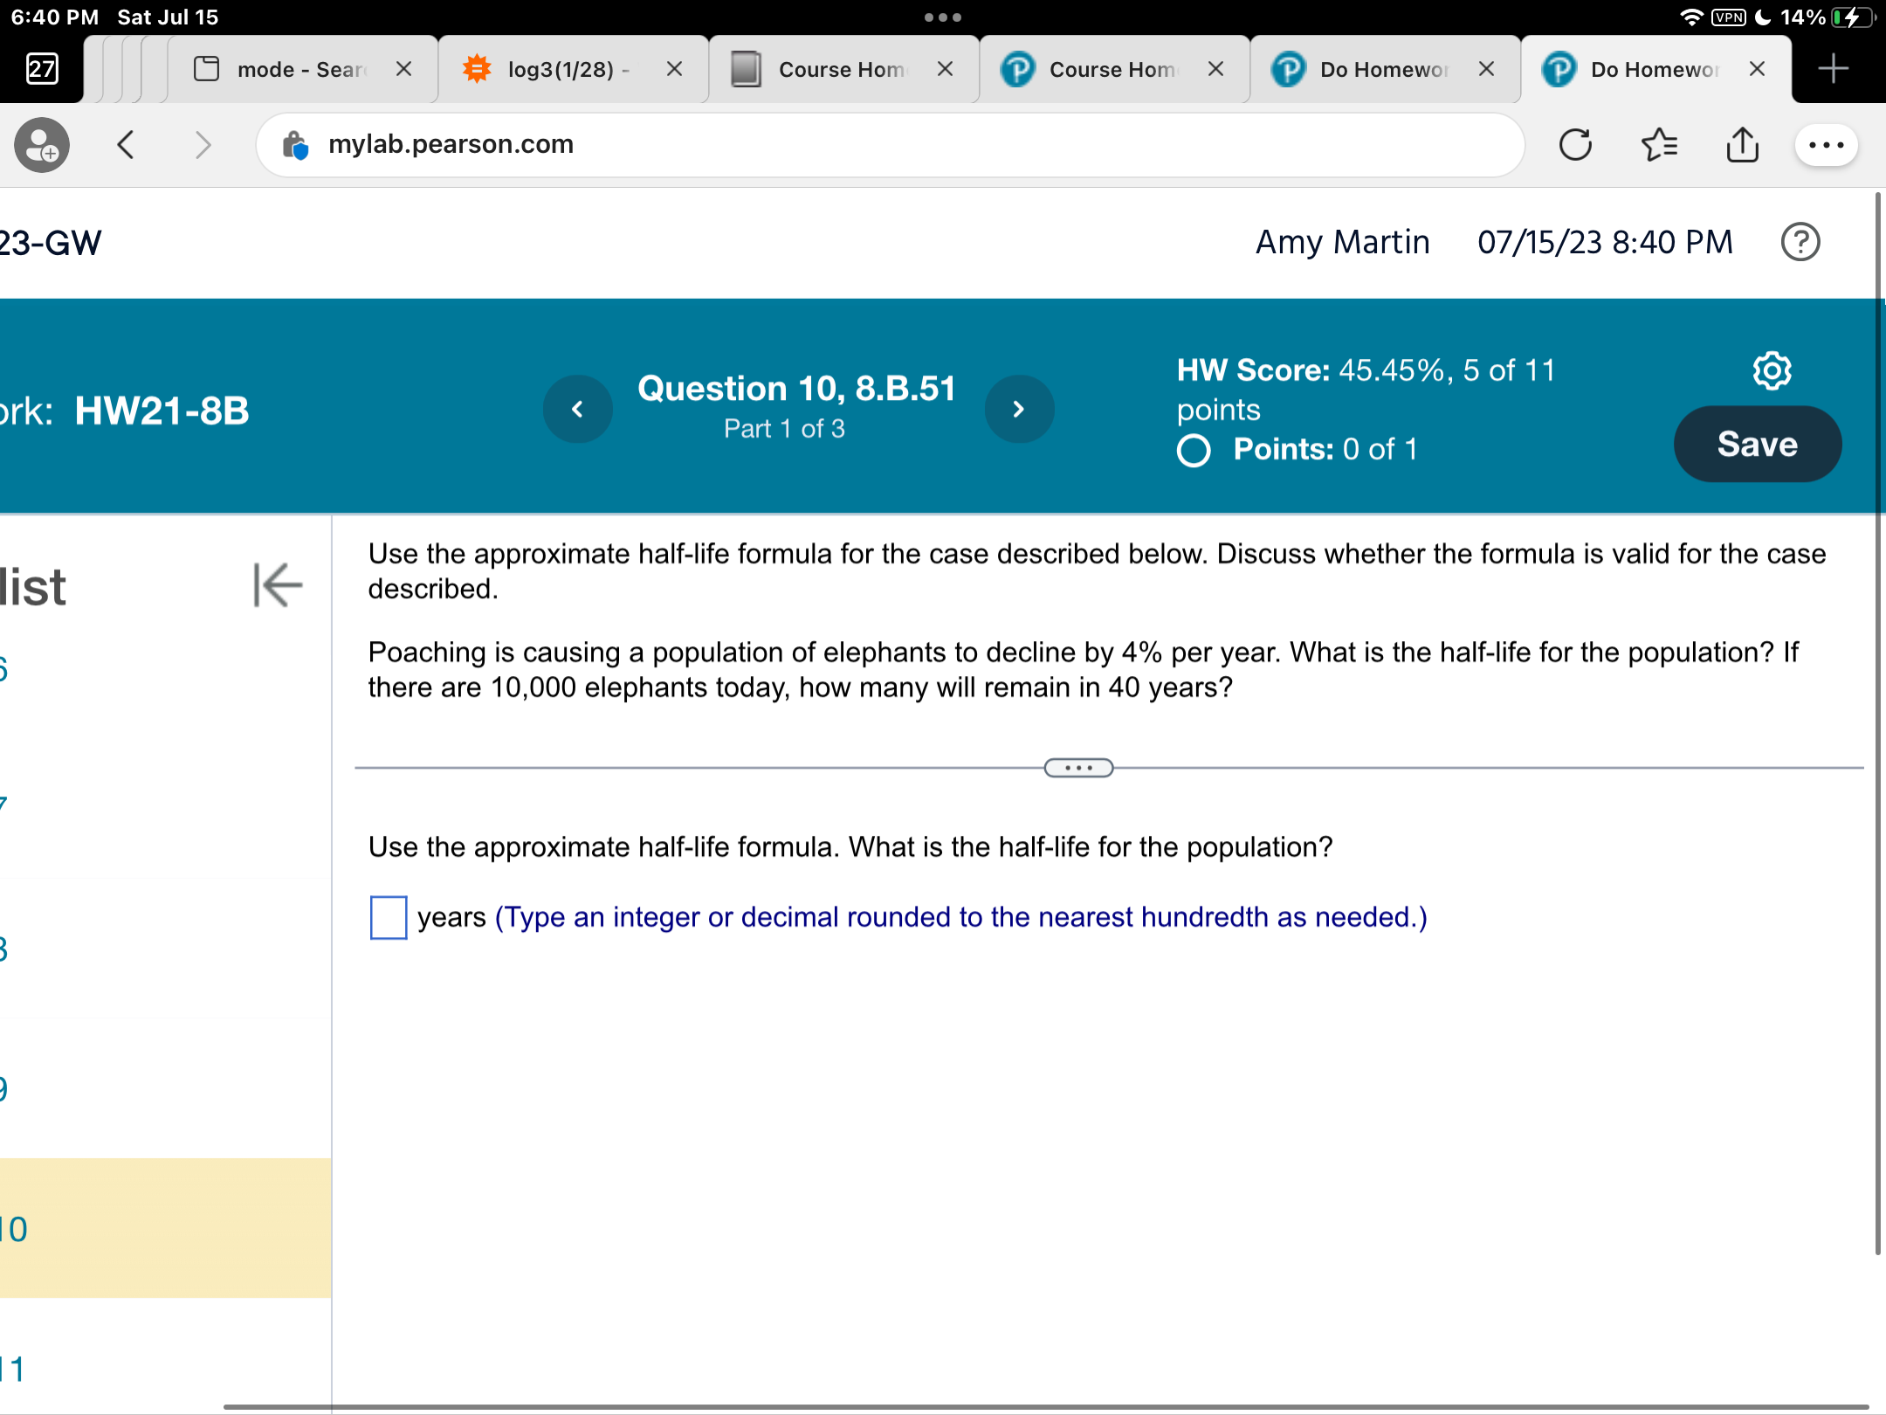The width and height of the screenshot is (1886, 1415).
Task: Click the Points status circle indicator
Action: 1194,451
